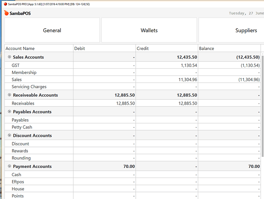Image resolution: width=264 pixels, height=199 pixels.
Task: Select the Rounding account row
Action: [132, 158]
